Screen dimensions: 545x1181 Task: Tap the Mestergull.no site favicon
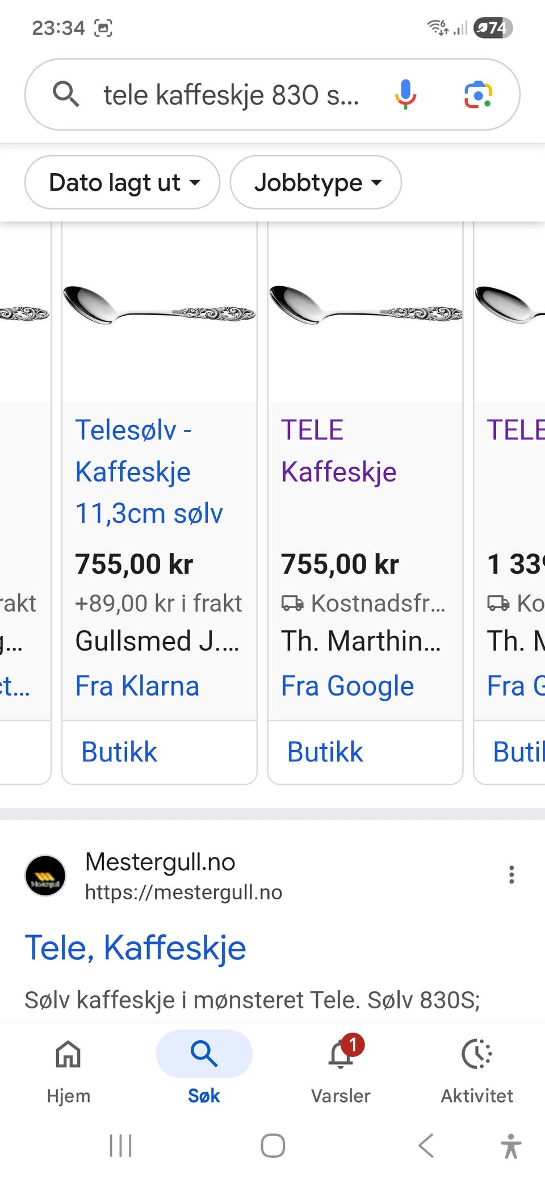coord(45,876)
